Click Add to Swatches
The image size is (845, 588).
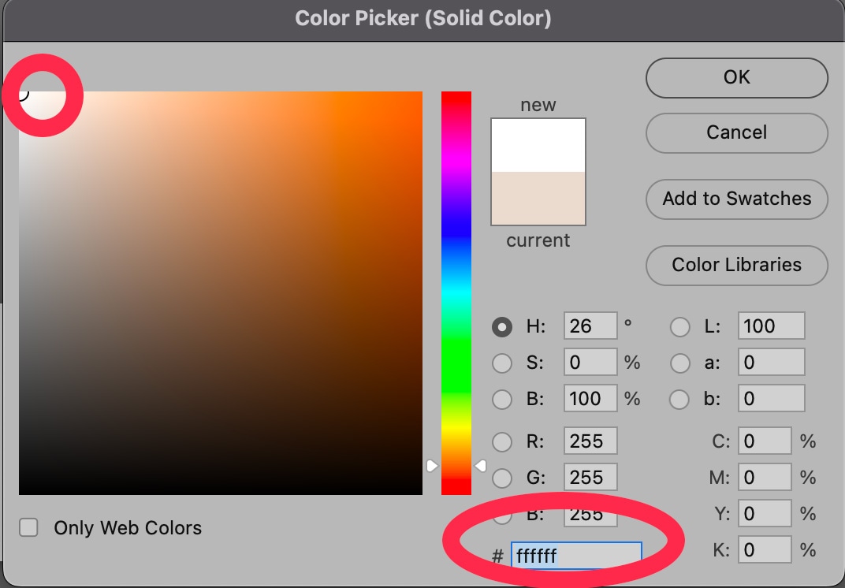click(736, 199)
